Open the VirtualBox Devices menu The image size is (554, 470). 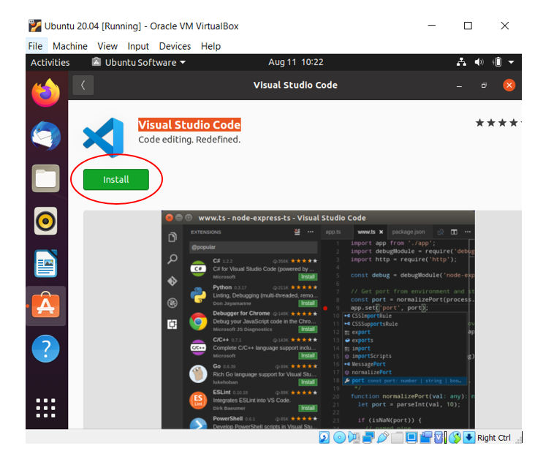click(x=175, y=46)
